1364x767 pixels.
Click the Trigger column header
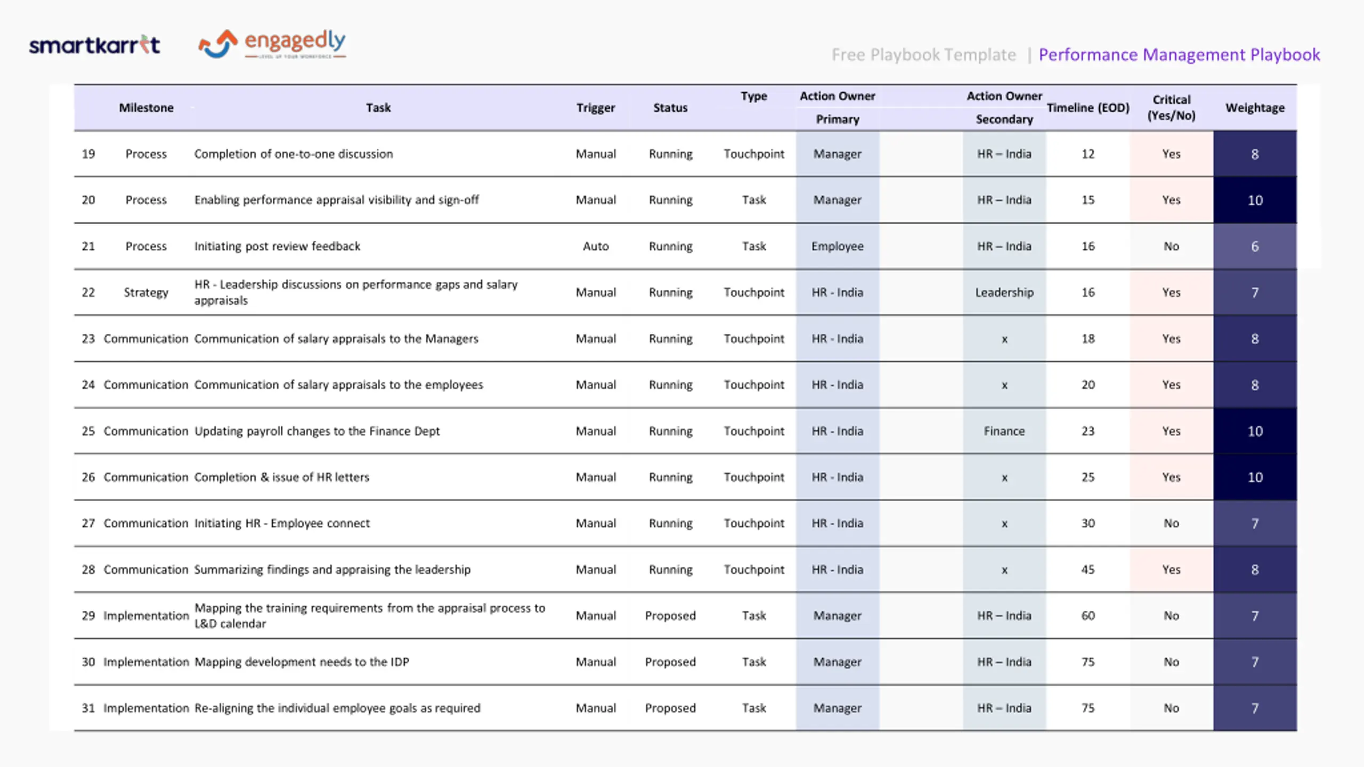(x=596, y=108)
